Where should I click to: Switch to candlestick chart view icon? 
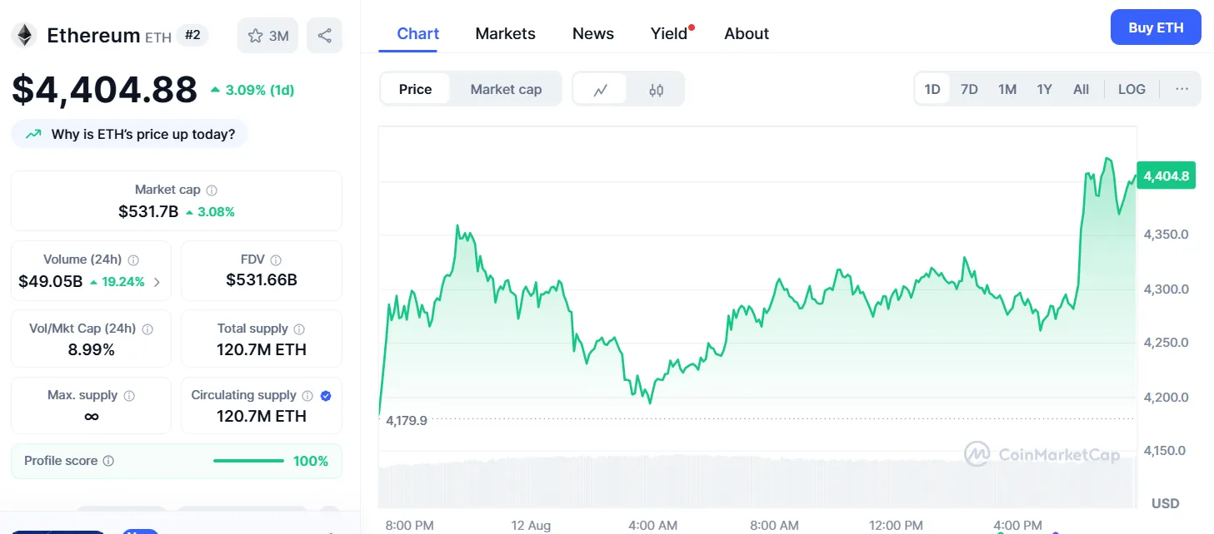(657, 90)
